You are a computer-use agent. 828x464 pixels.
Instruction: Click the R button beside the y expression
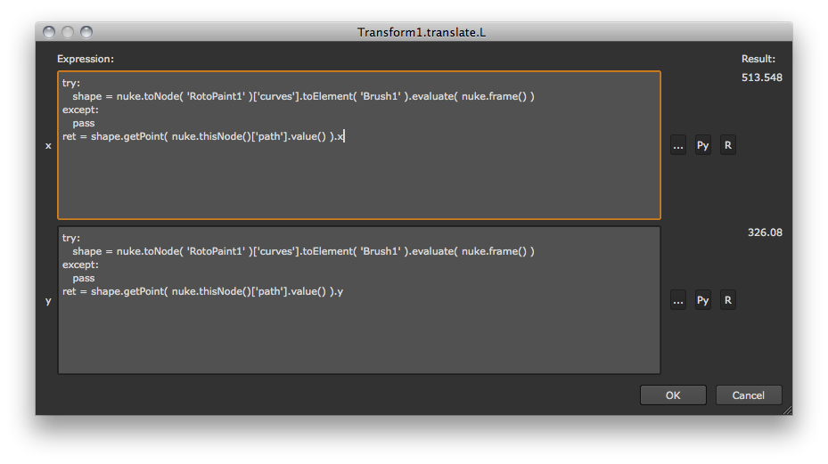[728, 300]
